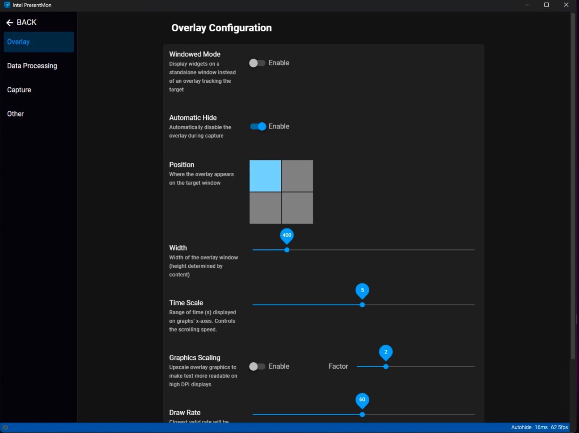Click the Time Scale label
The height and width of the screenshot is (433, 579).
click(x=186, y=303)
